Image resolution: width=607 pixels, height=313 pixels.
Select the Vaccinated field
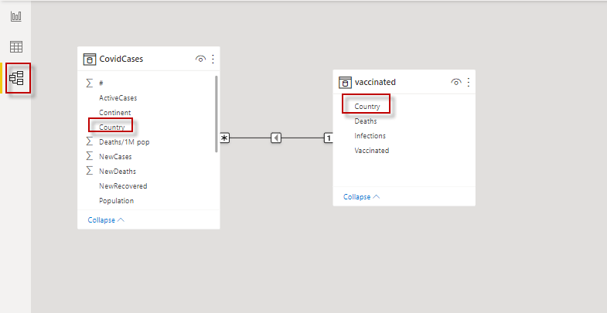point(371,151)
